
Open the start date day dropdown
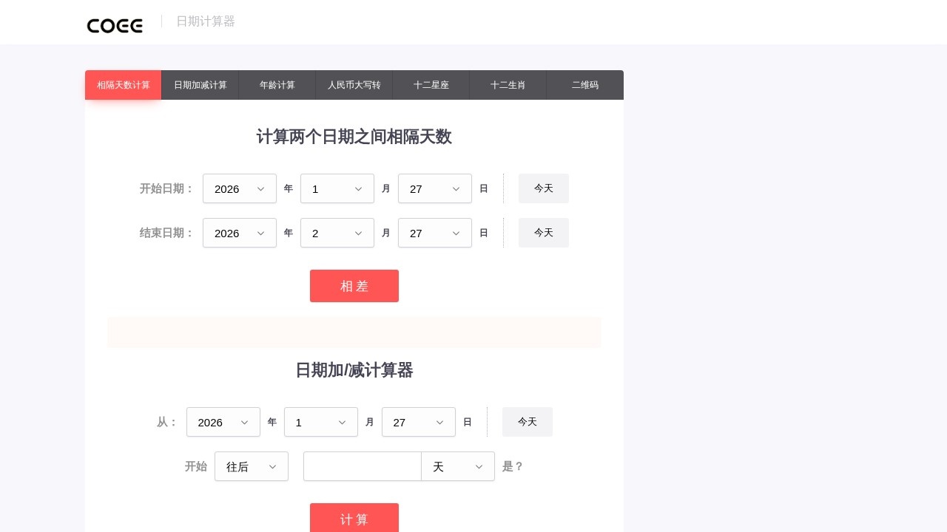pos(434,188)
